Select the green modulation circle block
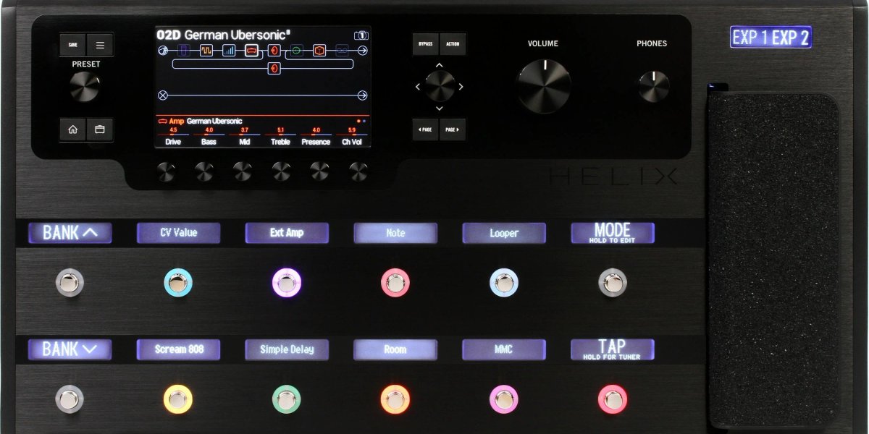 pyautogui.click(x=297, y=51)
